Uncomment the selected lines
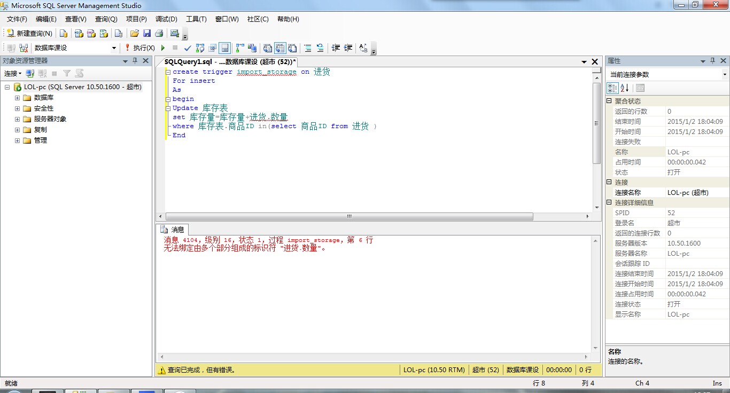730x393 pixels. [x=320, y=48]
